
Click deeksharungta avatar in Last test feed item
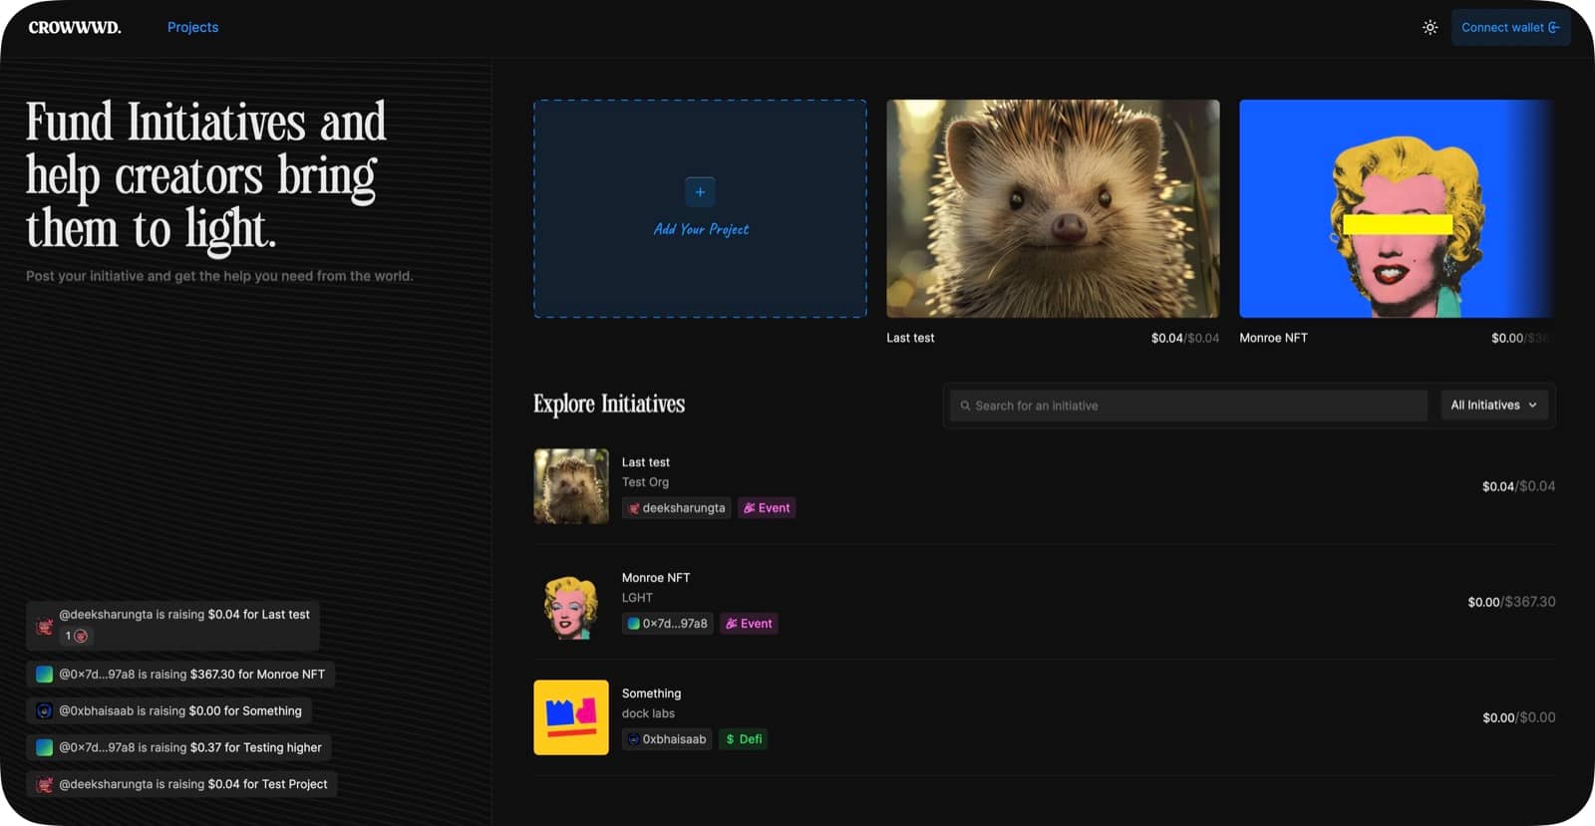(44, 627)
